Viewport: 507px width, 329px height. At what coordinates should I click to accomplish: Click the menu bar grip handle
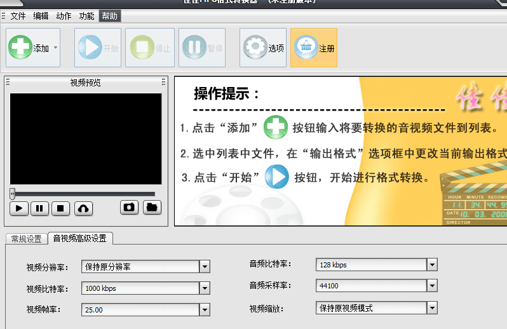pyautogui.click(x=4, y=16)
